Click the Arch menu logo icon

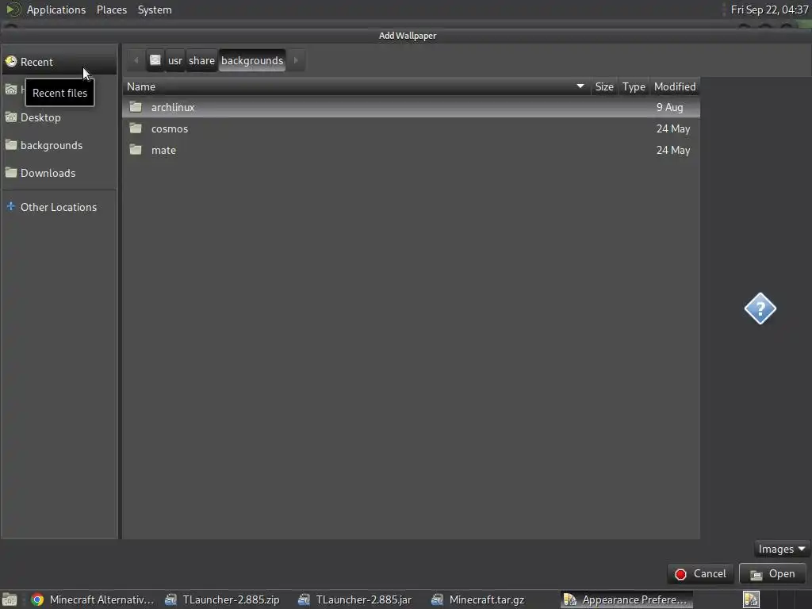pos(13,10)
